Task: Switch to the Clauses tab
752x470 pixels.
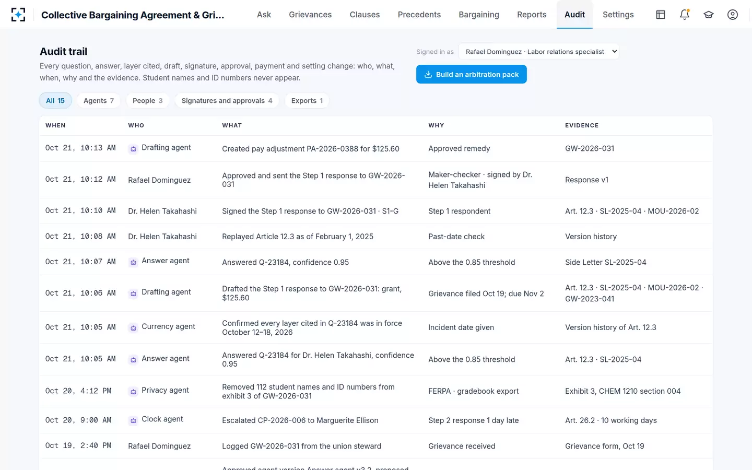Action: tap(365, 15)
